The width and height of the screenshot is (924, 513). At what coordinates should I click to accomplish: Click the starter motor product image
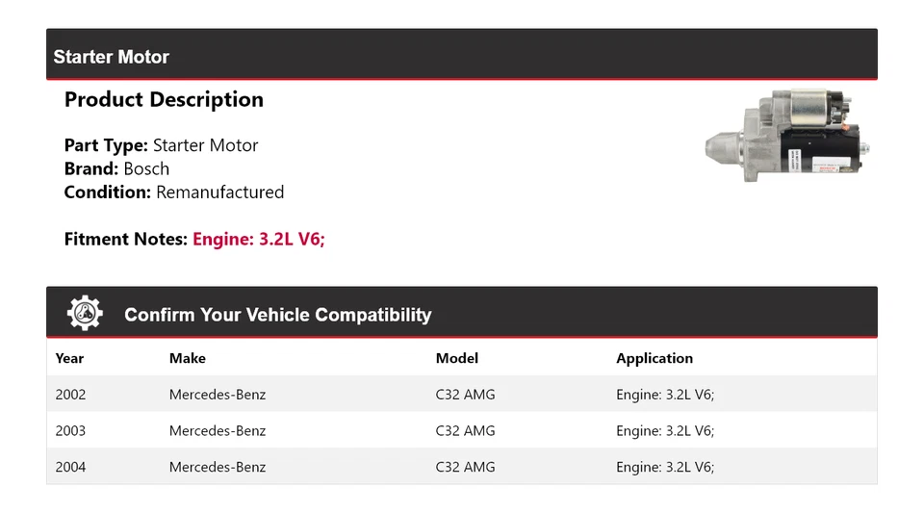pyautogui.click(x=788, y=137)
